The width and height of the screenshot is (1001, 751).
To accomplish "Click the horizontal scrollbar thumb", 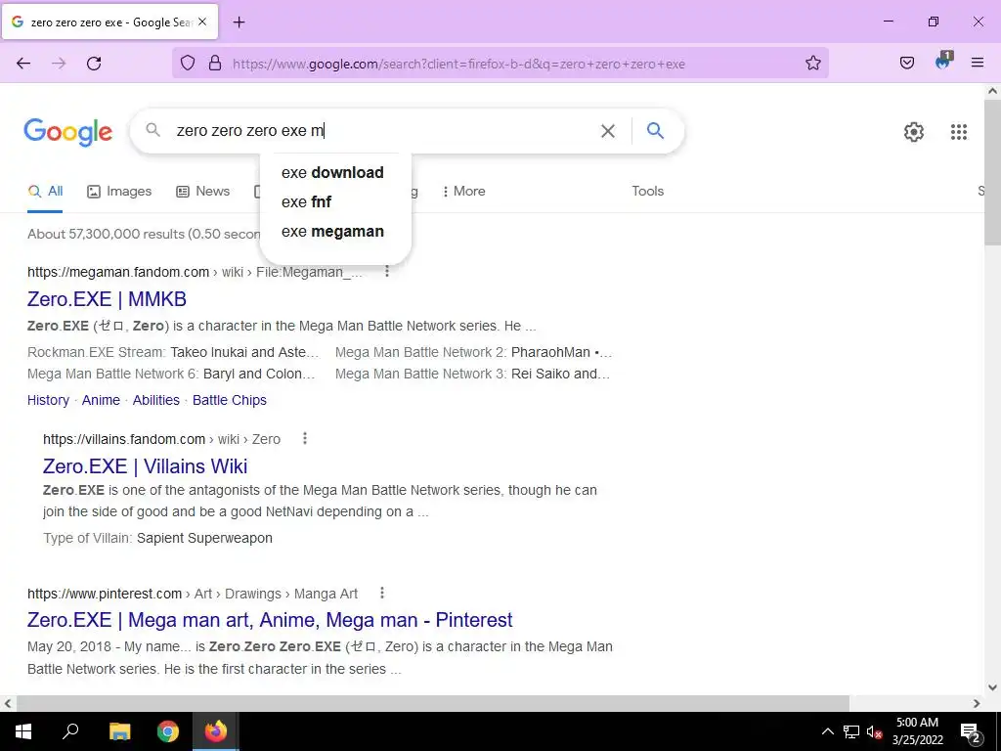I will 433,703.
